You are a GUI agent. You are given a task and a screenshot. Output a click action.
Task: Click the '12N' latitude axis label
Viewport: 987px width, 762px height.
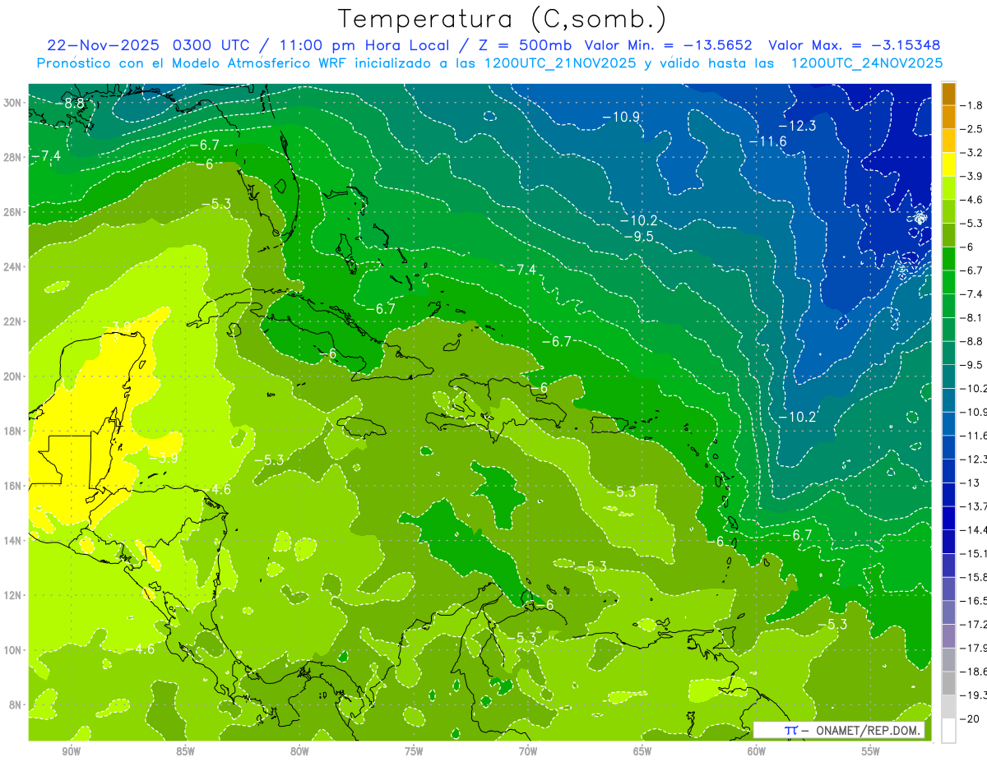(13, 595)
